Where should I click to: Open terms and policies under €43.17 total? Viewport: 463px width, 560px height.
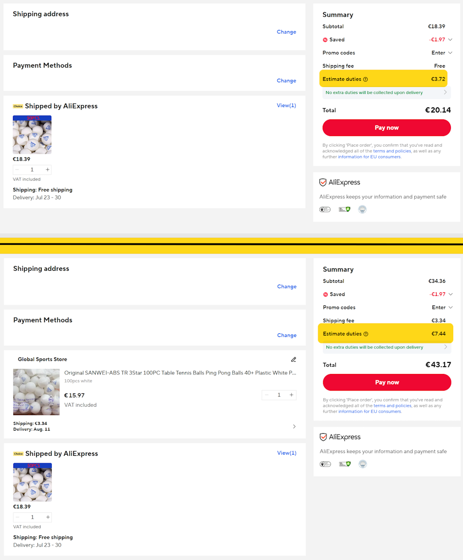coord(393,405)
